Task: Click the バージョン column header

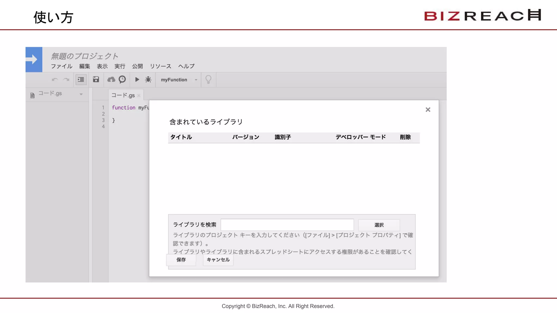Action: pos(246,137)
